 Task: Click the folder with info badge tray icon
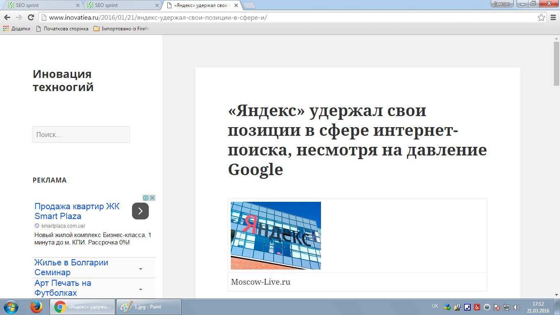click(457, 307)
